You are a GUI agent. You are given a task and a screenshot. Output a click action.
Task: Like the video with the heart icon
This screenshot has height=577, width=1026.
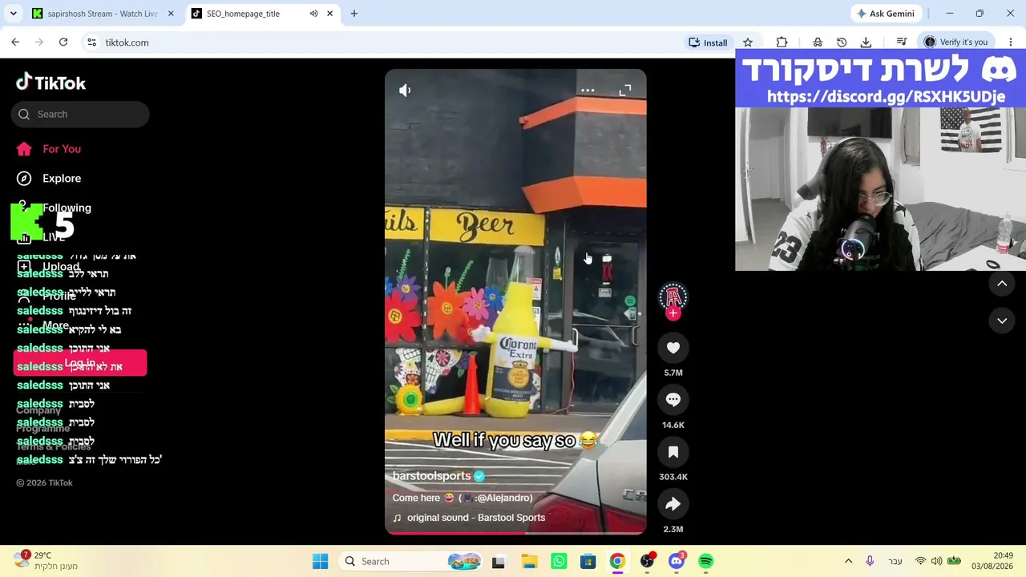click(673, 348)
